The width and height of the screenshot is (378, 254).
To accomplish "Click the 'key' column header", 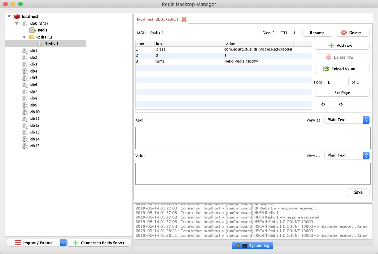I will click(x=189, y=44).
